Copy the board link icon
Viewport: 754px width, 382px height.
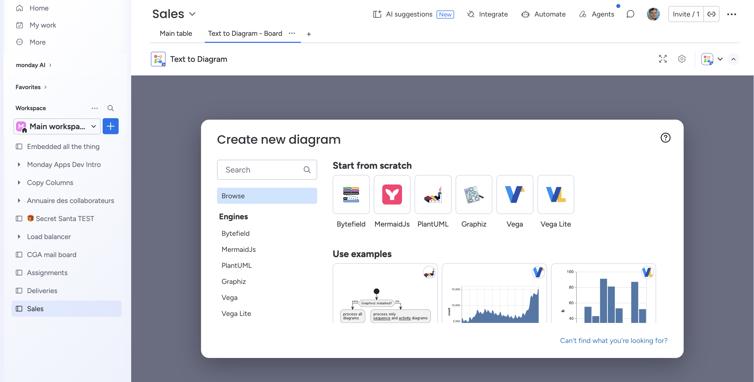click(x=711, y=14)
